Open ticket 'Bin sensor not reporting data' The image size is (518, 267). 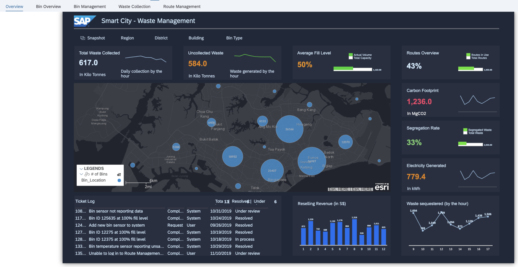click(x=116, y=211)
